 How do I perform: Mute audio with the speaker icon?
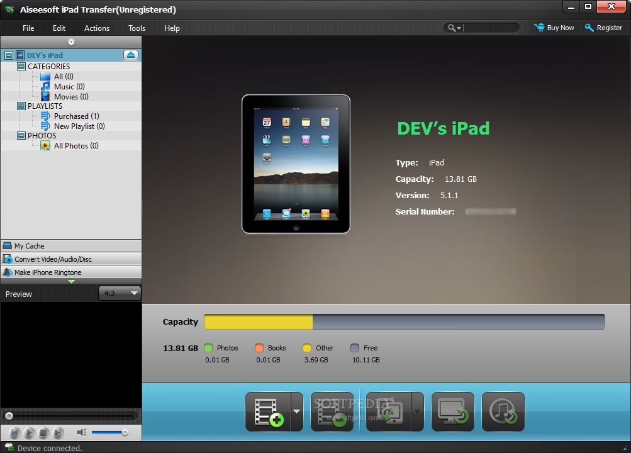tap(82, 432)
